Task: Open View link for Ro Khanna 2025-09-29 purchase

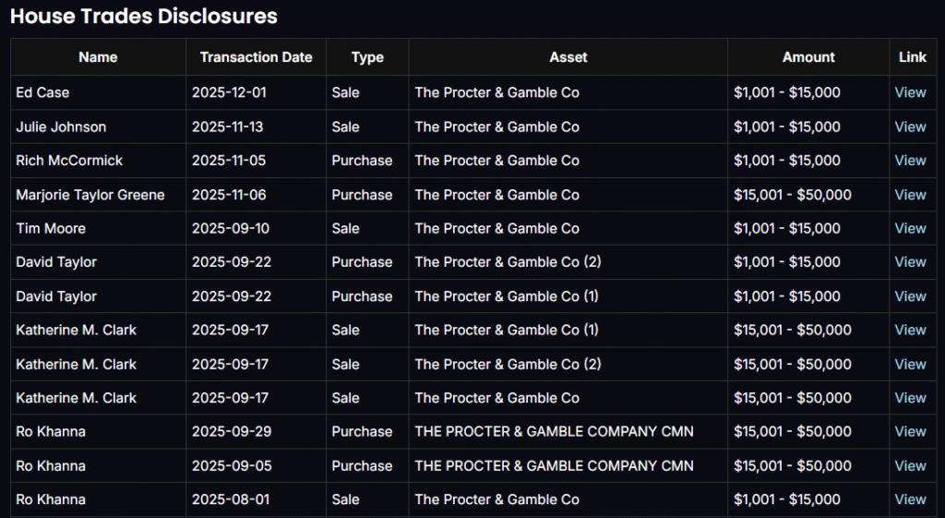Action: coord(910,431)
